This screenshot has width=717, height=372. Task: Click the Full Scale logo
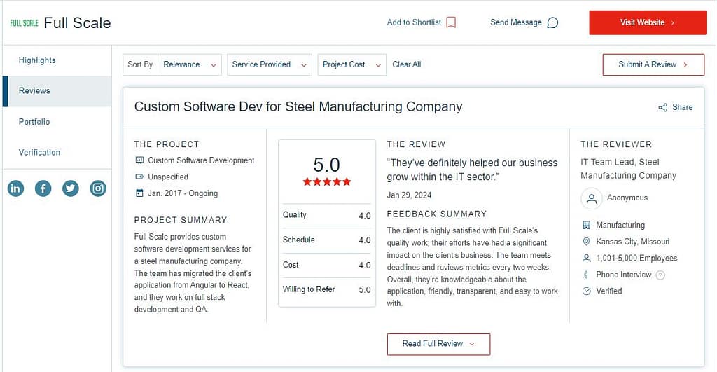pos(24,23)
